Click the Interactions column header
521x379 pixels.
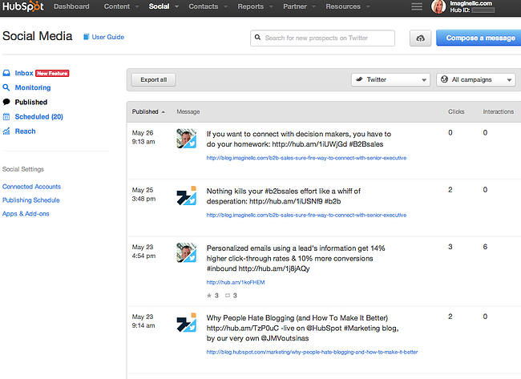click(x=498, y=111)
